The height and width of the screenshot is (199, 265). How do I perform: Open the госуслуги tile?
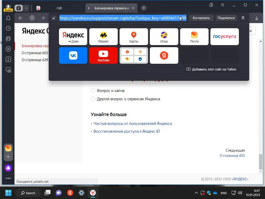tap(225, 37)
